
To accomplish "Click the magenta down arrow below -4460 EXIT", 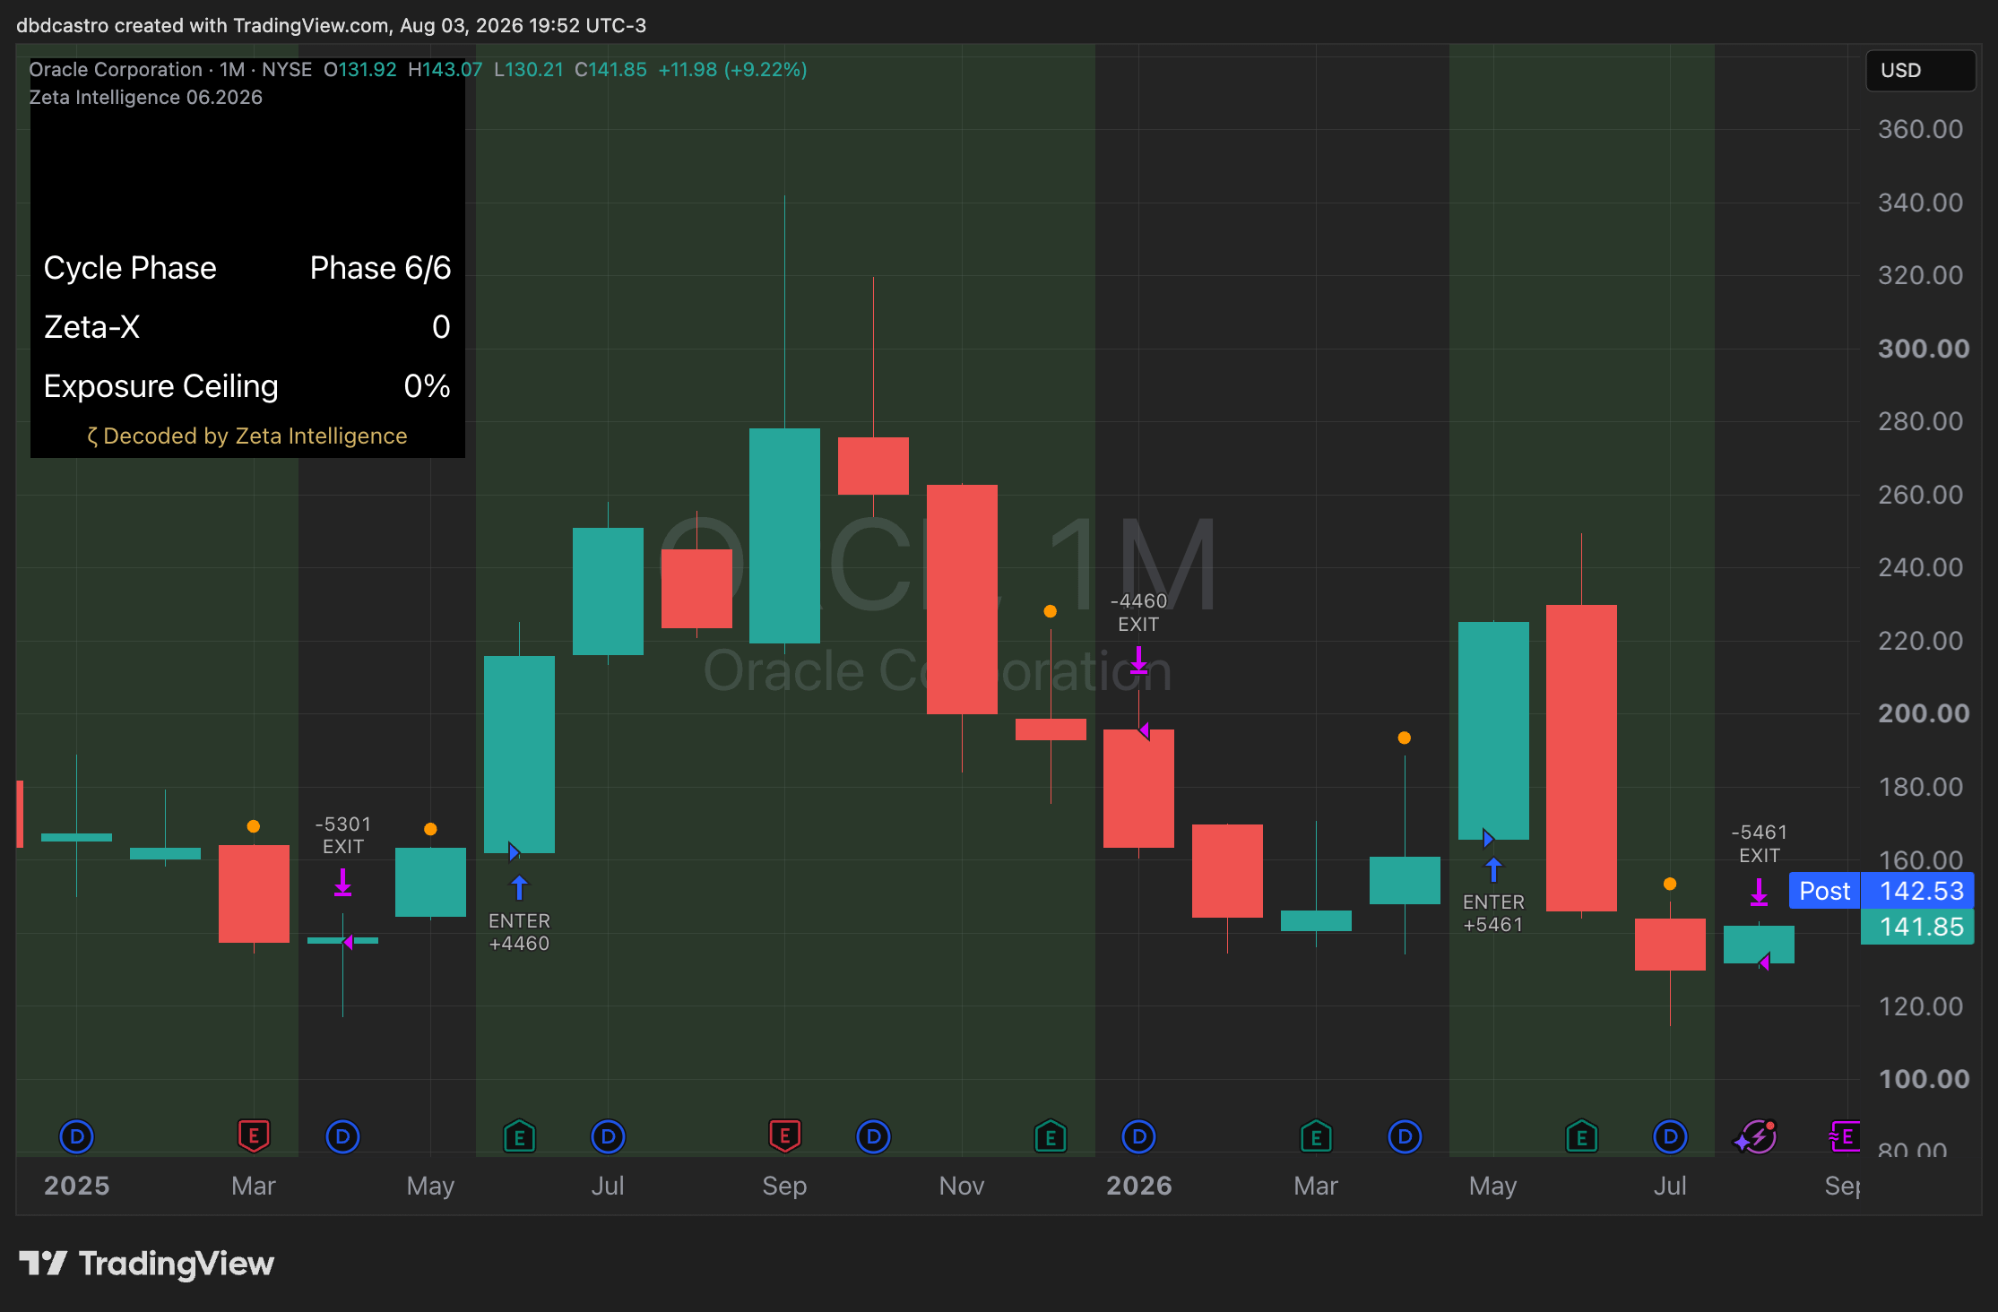I will pos(1138,660).
